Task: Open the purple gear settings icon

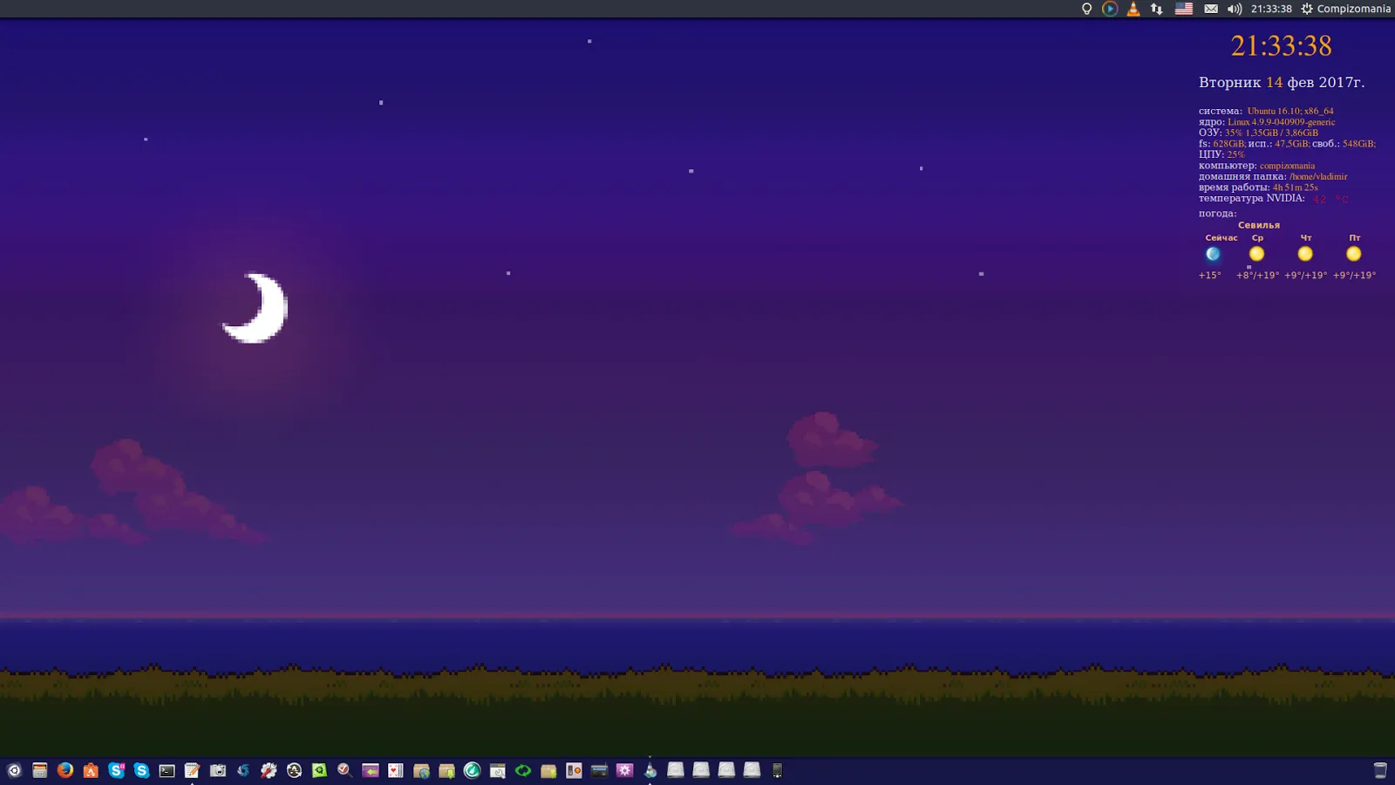Action: coord(624,770)
